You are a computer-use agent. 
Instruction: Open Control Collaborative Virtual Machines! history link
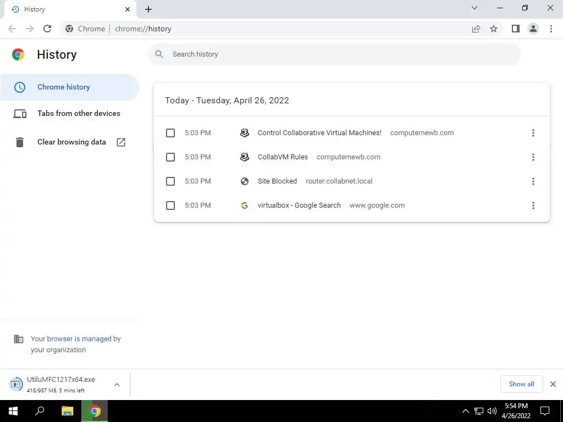319,133
